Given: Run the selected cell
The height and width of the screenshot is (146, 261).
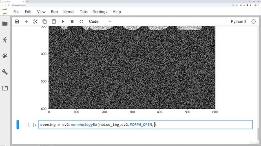Looking at the screenshot, I should [63, 21].
